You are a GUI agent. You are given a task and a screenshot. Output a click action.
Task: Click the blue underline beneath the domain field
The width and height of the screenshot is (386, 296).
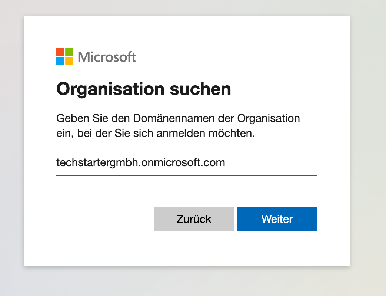(x=186, y=175)
